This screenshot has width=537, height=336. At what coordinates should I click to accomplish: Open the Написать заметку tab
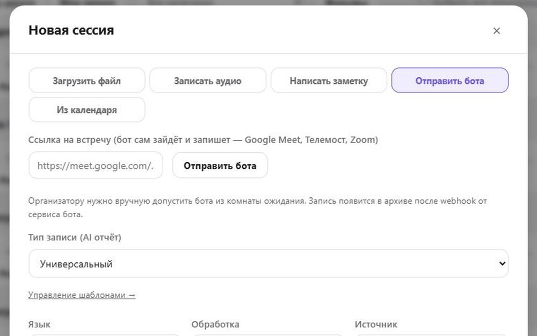coord(329,80)
